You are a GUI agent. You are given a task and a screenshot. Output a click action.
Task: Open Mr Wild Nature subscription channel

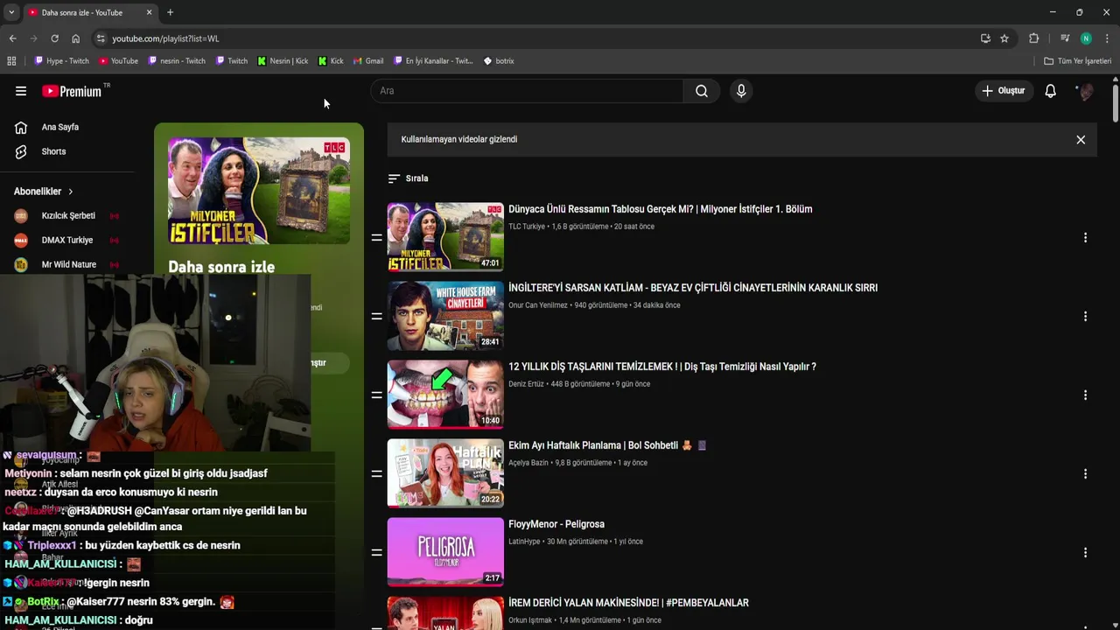coord(67,264)
